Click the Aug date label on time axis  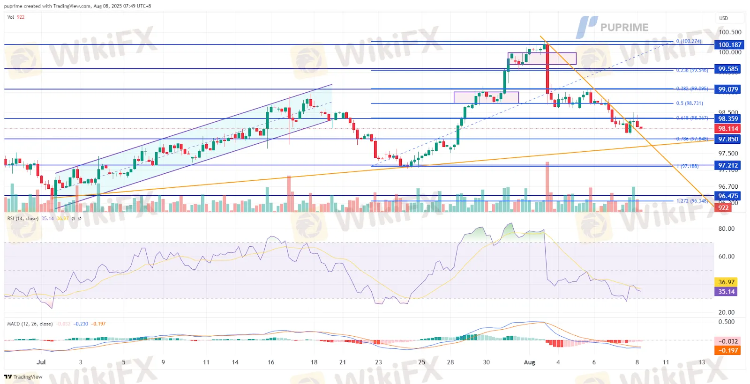pos(529,362)
